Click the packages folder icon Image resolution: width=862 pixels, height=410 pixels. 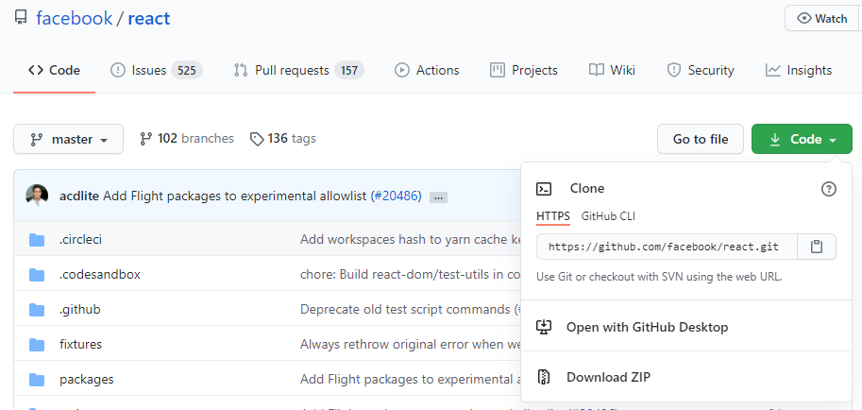click(37, 379)
